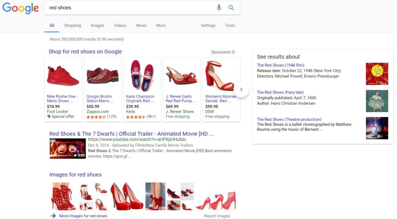The width and height of the screenshot is (397, 219).
Task: Click the Giorgio Brutini burgundy shoe image
Action: [103, 76]
